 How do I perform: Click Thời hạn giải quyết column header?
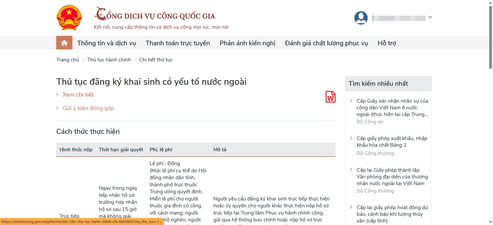(x=121, y=149)
